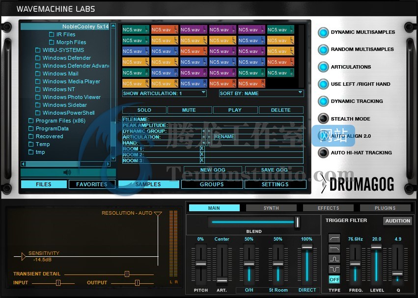The height and width of the screenshot is (298, 418).
Task: Choose the band-pass trigger filter type icon
Action: (334, 259)
